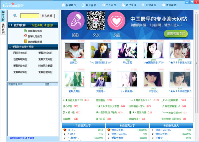Open the 爱聊大舞台 room thumbnail
This screenshot has height=142, width=199.
click(75, 79)
